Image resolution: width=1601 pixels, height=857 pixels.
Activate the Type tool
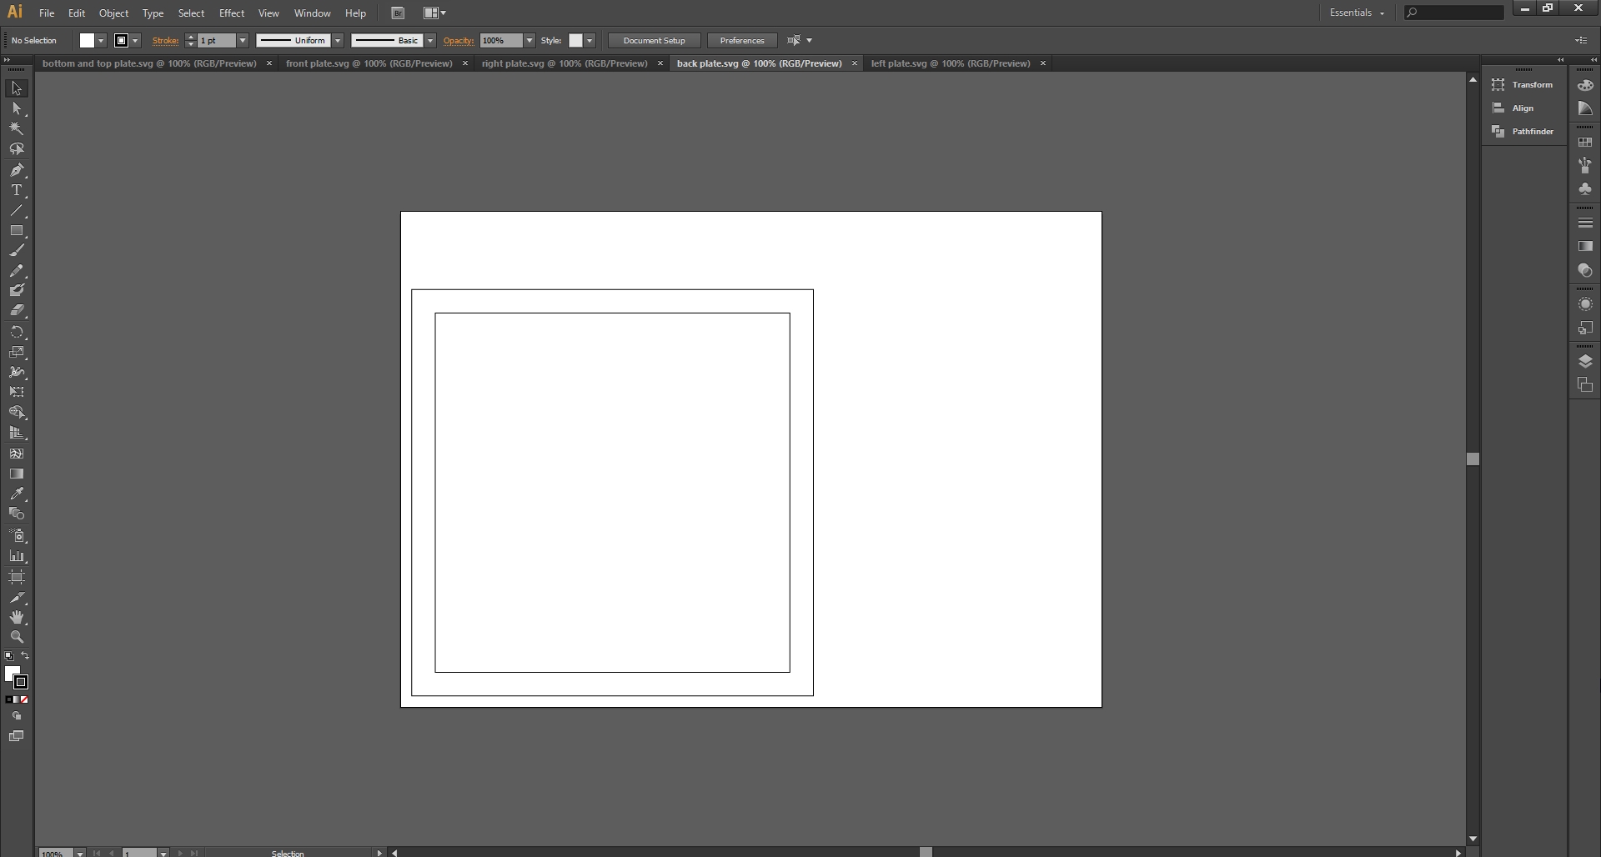(x=17, y=190)
